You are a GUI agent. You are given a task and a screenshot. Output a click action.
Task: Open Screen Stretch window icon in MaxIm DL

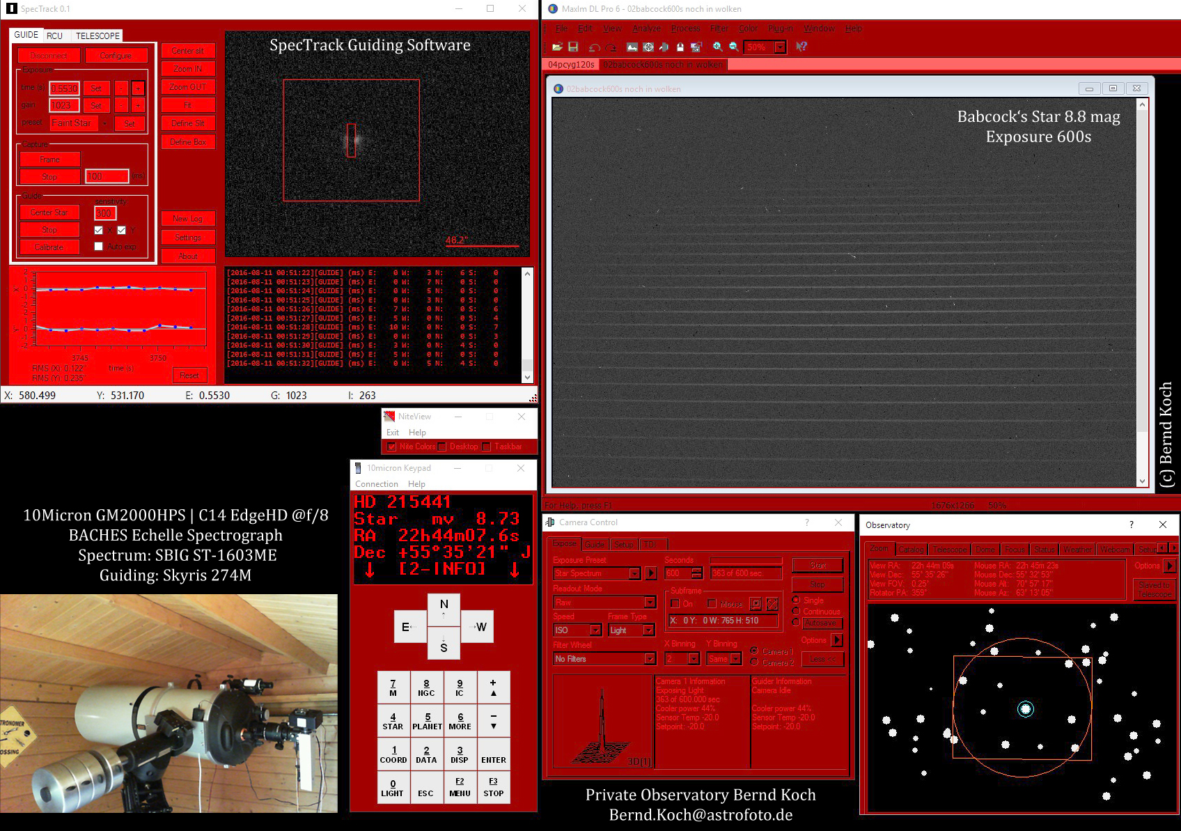pyautogui.click(x=632, y=47)
